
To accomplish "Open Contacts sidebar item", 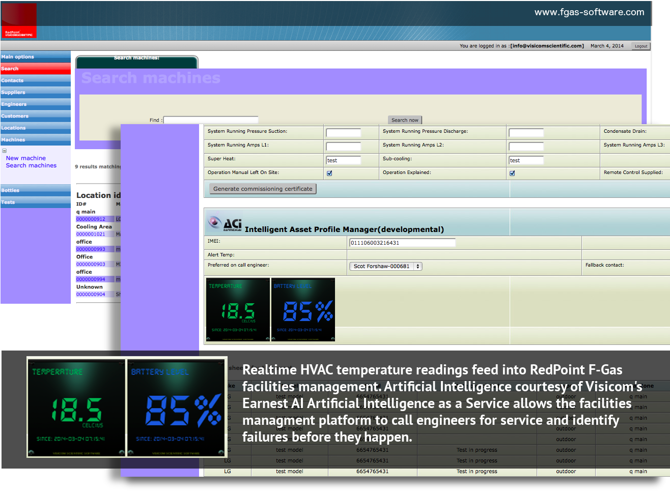I will coord(36,80).
